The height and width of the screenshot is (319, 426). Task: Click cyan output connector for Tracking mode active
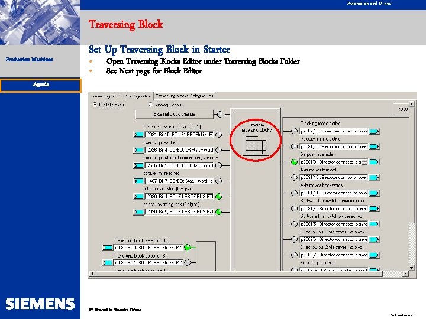(x=375, y=131)
